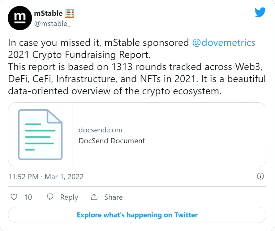
Task: Click the Reply label
Action: coord(69,197)
